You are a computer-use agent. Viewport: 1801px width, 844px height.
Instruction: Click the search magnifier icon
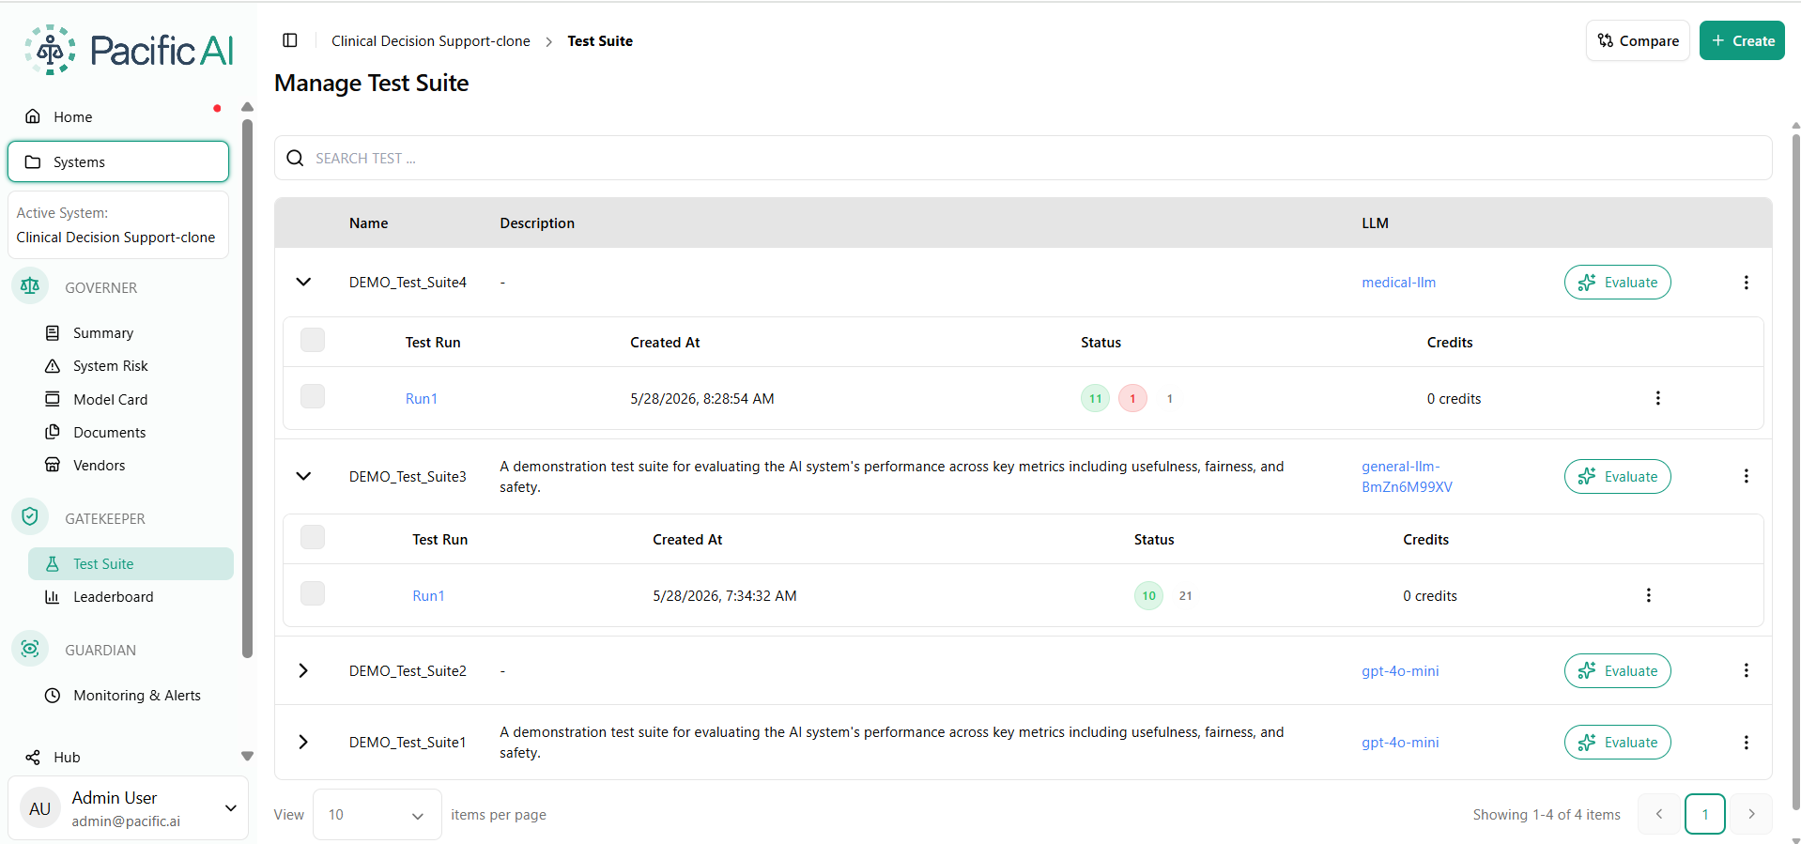295,158
